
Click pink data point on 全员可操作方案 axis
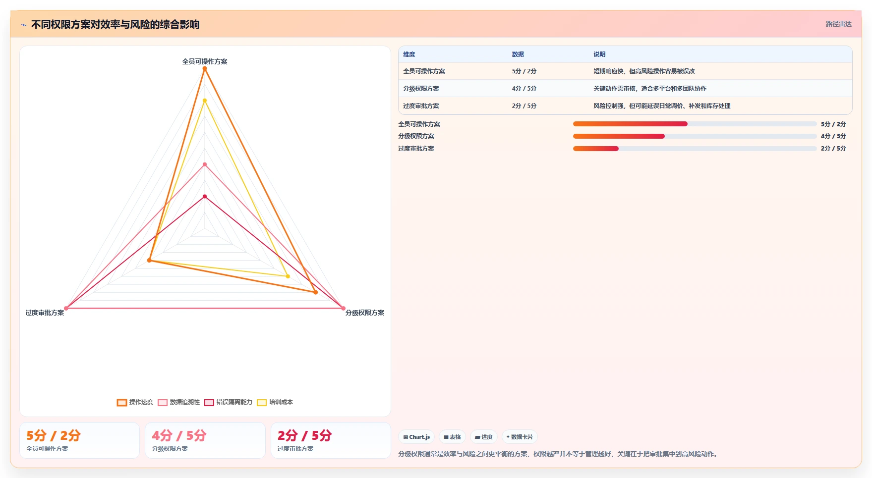[205, 164]
